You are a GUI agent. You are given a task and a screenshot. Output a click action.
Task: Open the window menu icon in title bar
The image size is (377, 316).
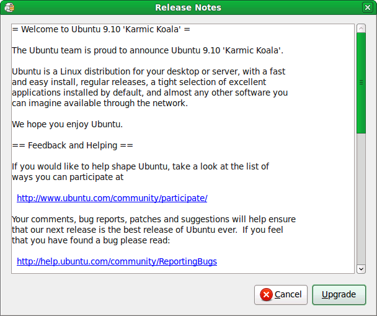coord(9,7)
